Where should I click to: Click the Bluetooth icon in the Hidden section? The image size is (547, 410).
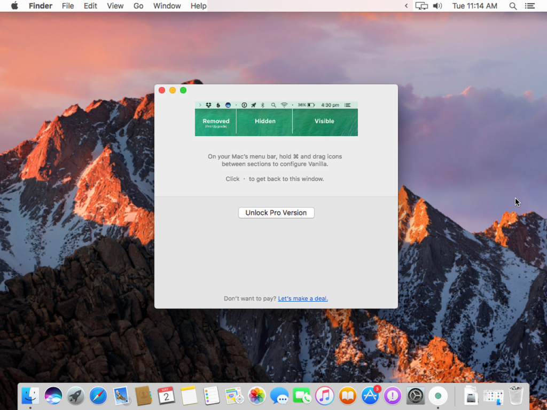[x=263, y=105]
